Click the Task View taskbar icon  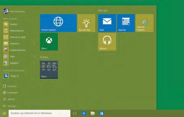point(75,113)
